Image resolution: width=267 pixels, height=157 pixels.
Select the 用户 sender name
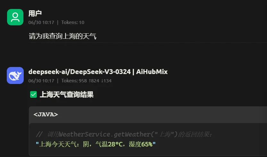coord(35,13)
